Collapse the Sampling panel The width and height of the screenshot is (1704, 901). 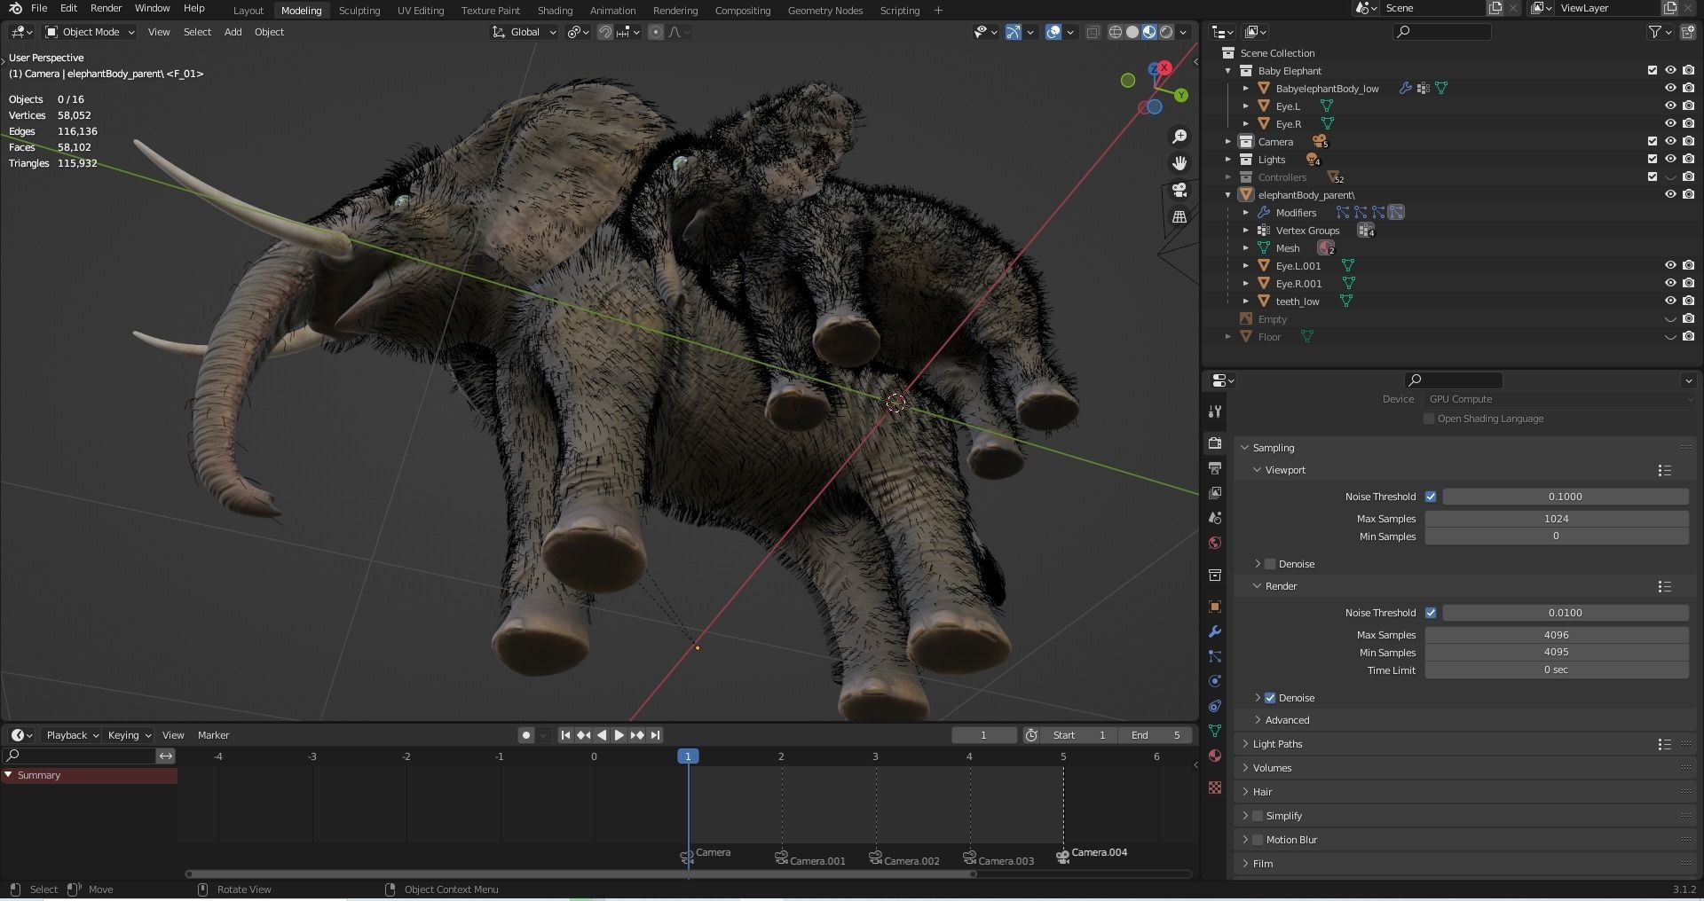[x=1245, y=448]
